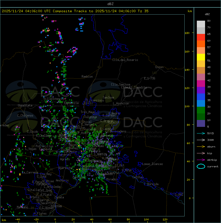Screen dimensions: 221x223
Task: Click the 'Villavicencio' map label
Action: [x=54, y=99]
